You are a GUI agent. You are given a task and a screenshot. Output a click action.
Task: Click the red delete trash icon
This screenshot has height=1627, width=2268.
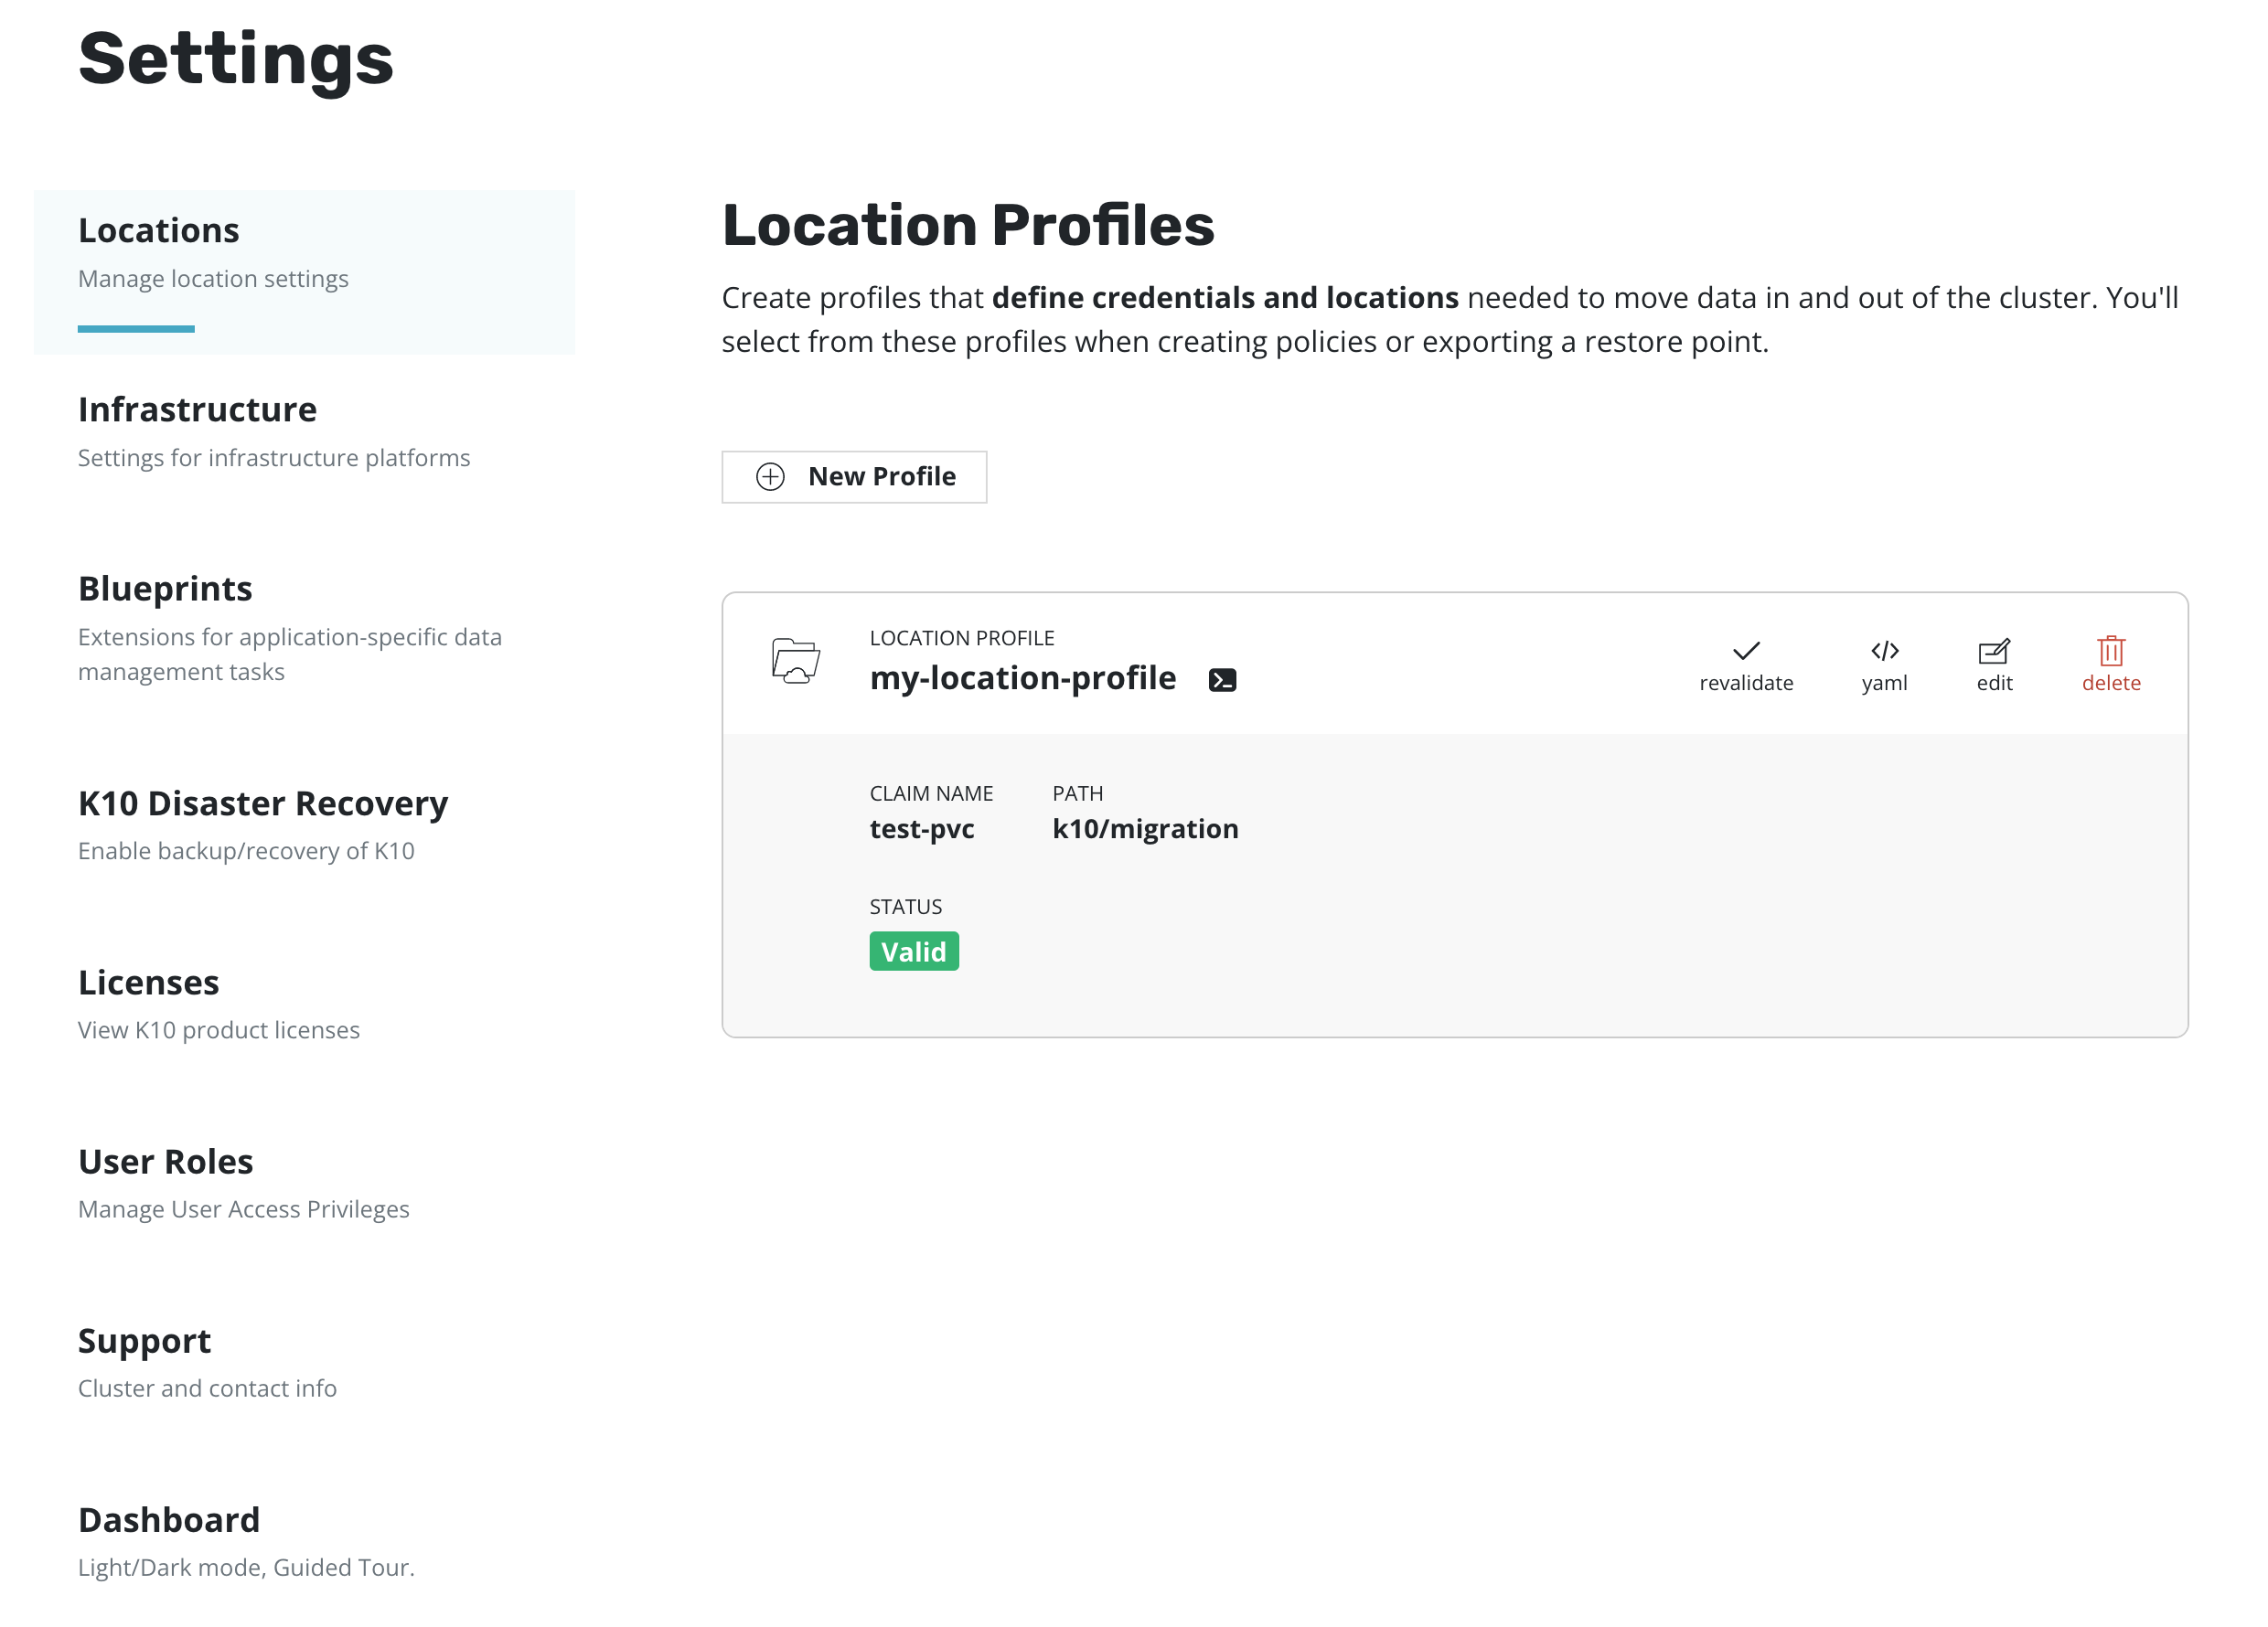click(x=2110, y=652)
